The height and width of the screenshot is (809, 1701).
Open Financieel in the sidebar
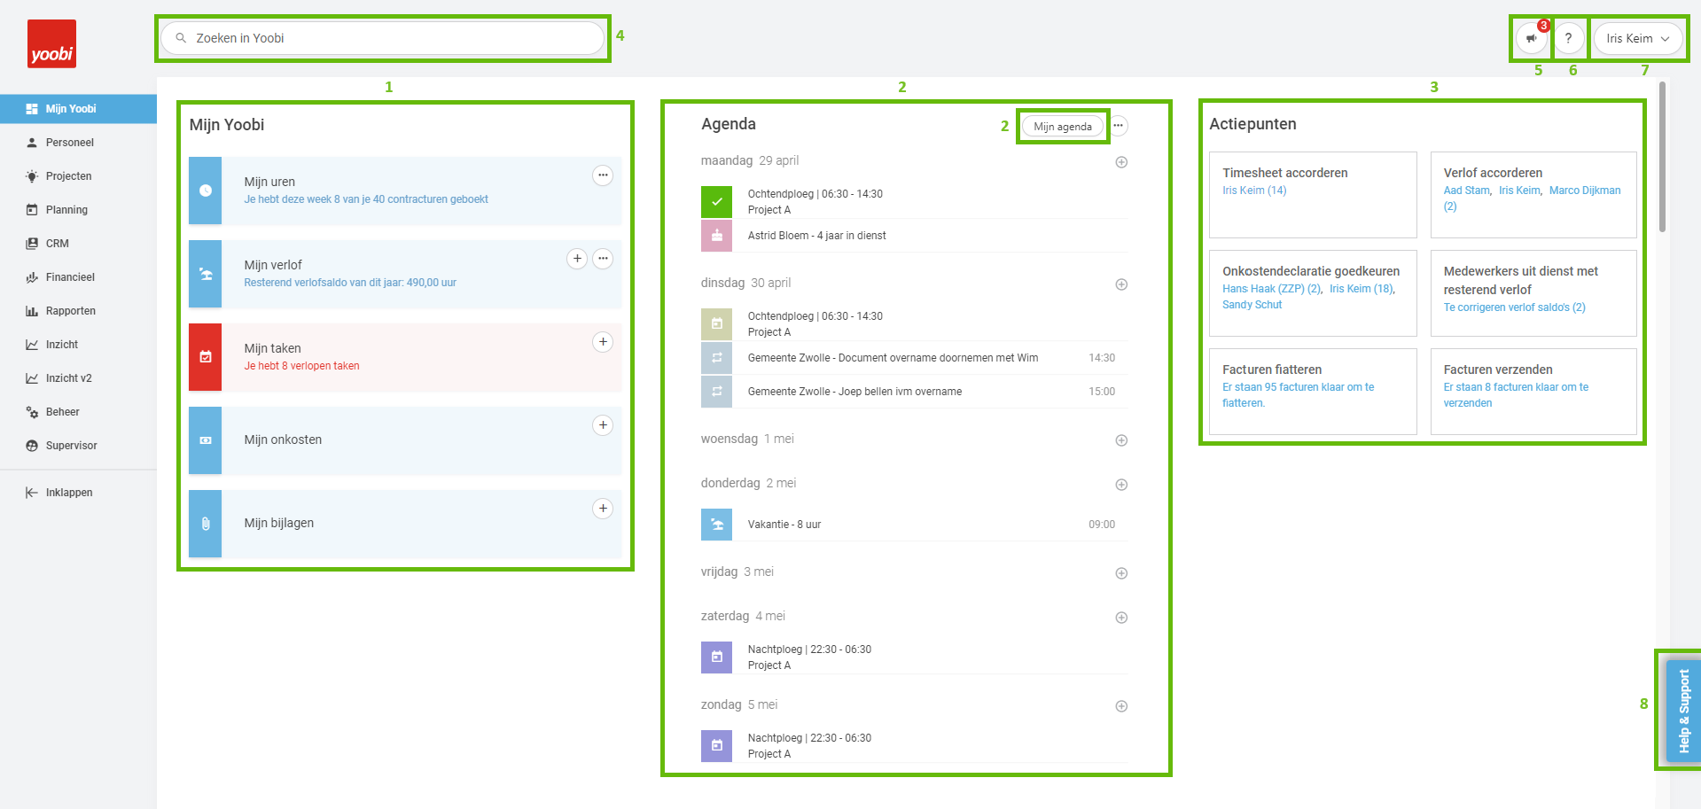pyautogui.click(x=78, y=277)
